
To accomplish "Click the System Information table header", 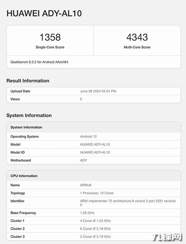I will click(26, 127).
